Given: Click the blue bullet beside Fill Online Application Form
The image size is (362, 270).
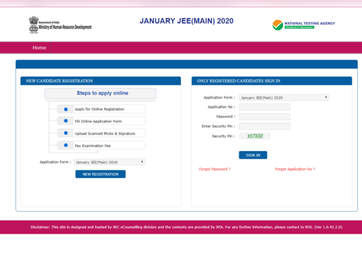Looking at the screenshot, I should click(x=66, y=121).
